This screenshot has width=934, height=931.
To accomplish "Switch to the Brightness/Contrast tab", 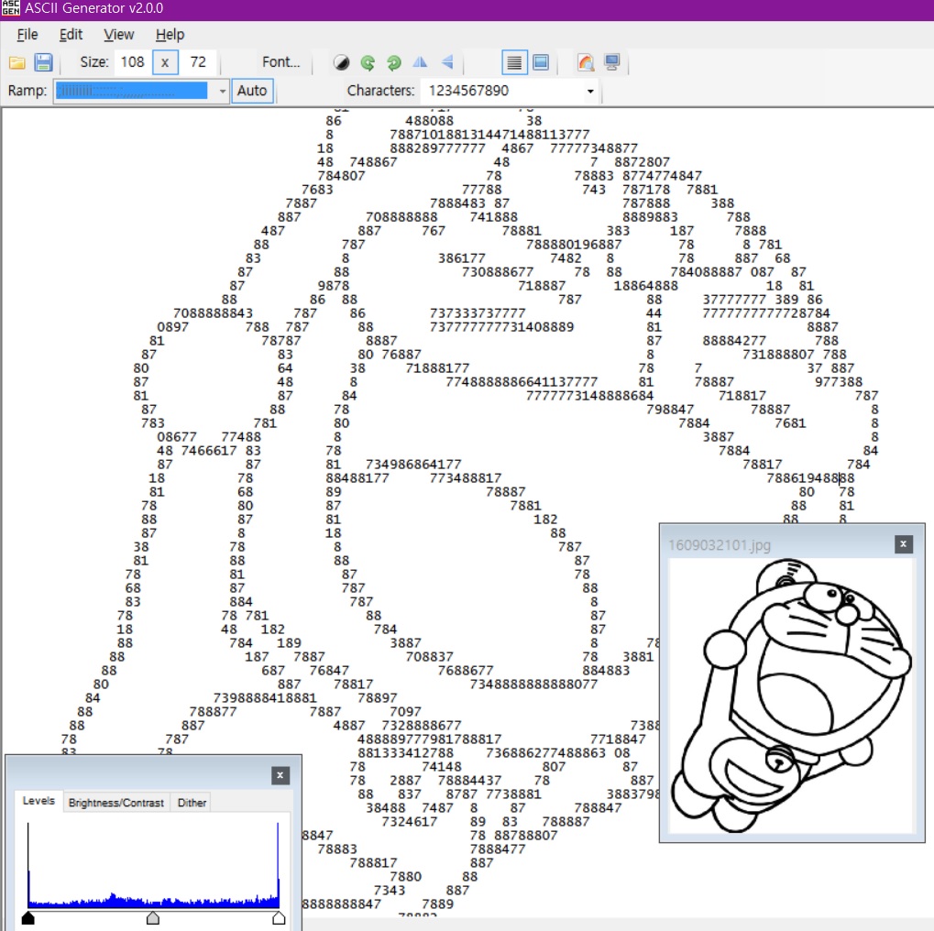I will tap(116, 803).
